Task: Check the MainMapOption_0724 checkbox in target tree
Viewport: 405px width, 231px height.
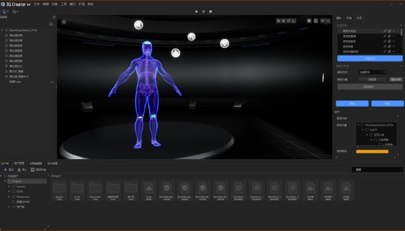Action: pyautogui.click(x=363, y=124)
